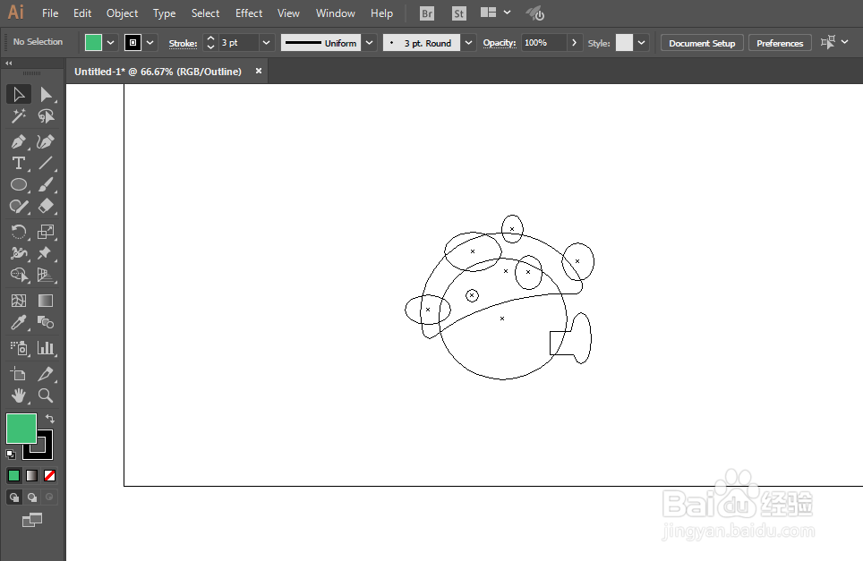Select the Scale tool
This screenshot has height=561, width=863.
pyautogui.click(x=47, y=232)
